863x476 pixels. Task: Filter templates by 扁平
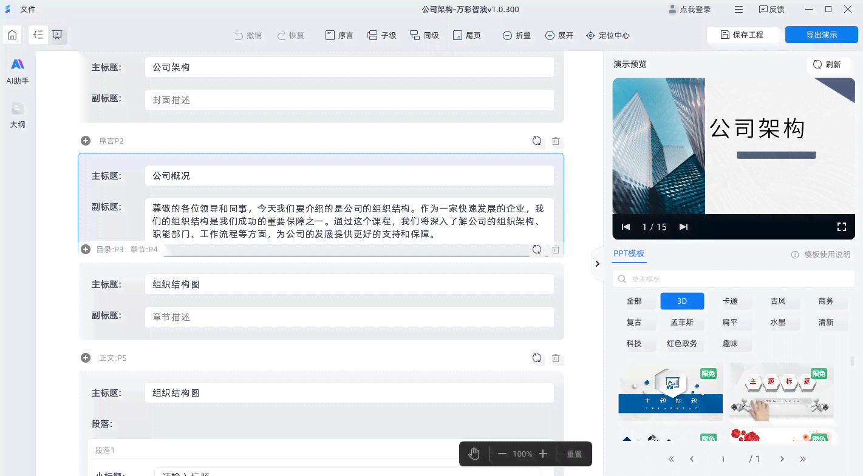730,323
